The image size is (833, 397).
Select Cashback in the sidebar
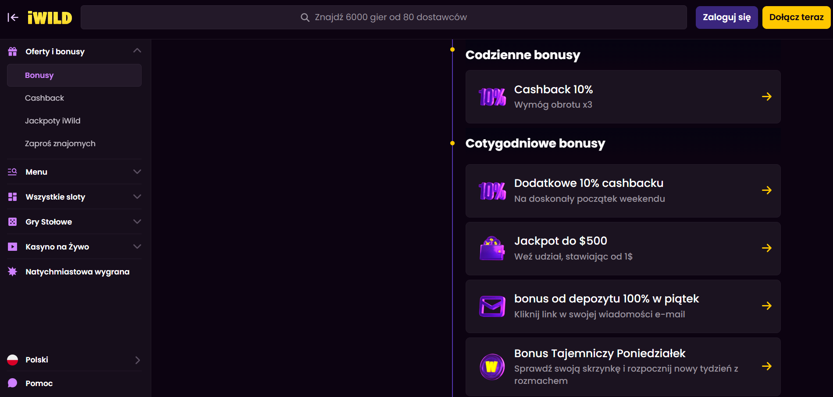pos(44,98)
